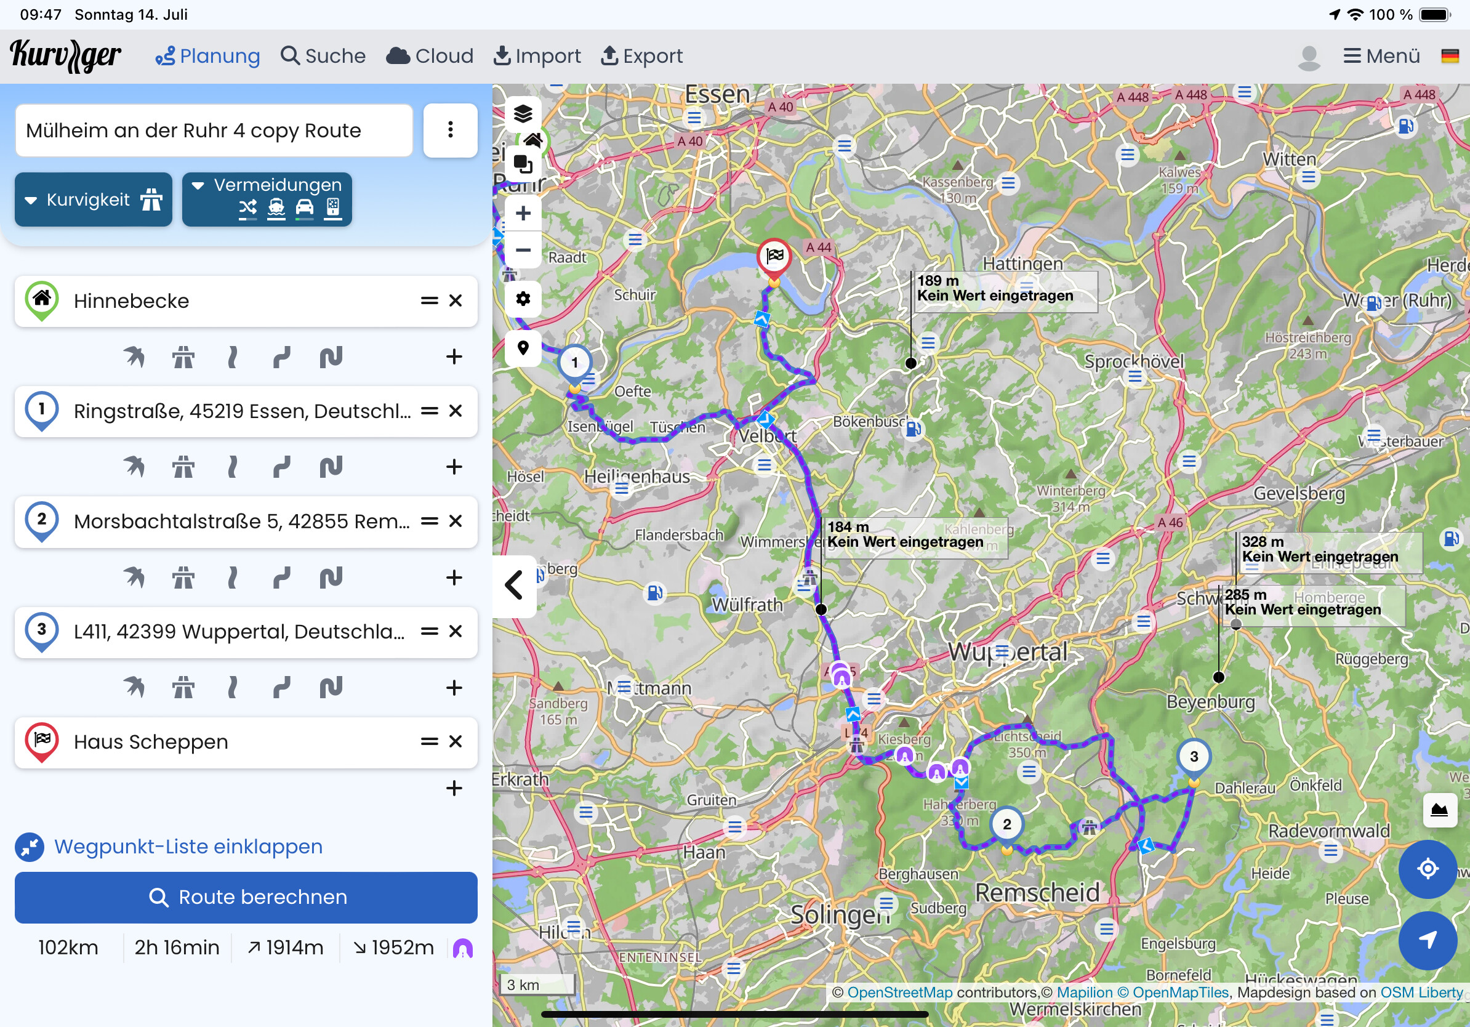Select highway routing after Ringstraße waypoint

(x=183, y=467)
